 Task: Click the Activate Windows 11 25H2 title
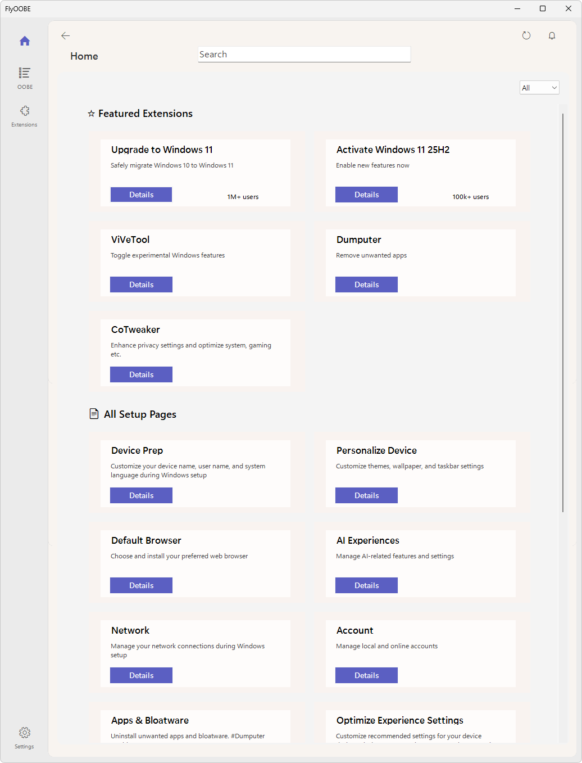(x=393, y=150)
